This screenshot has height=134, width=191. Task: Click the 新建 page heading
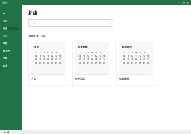click(x=33, y=13)
